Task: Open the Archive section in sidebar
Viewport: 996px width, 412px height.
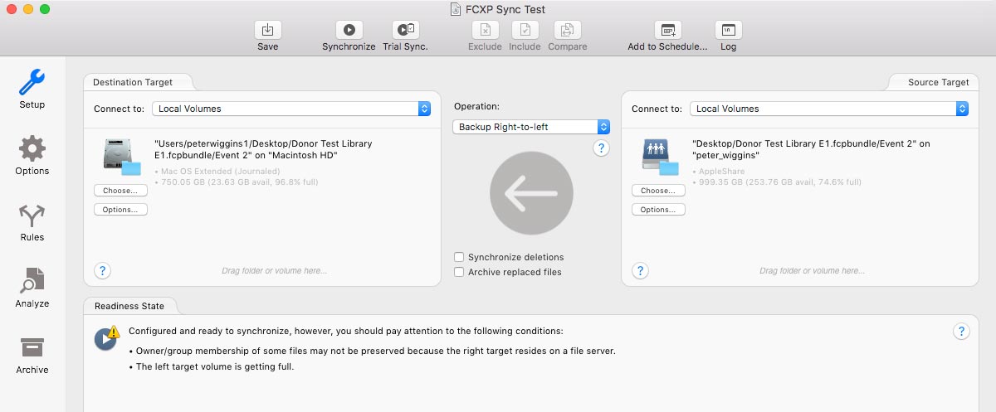Action: pos(32,347)
